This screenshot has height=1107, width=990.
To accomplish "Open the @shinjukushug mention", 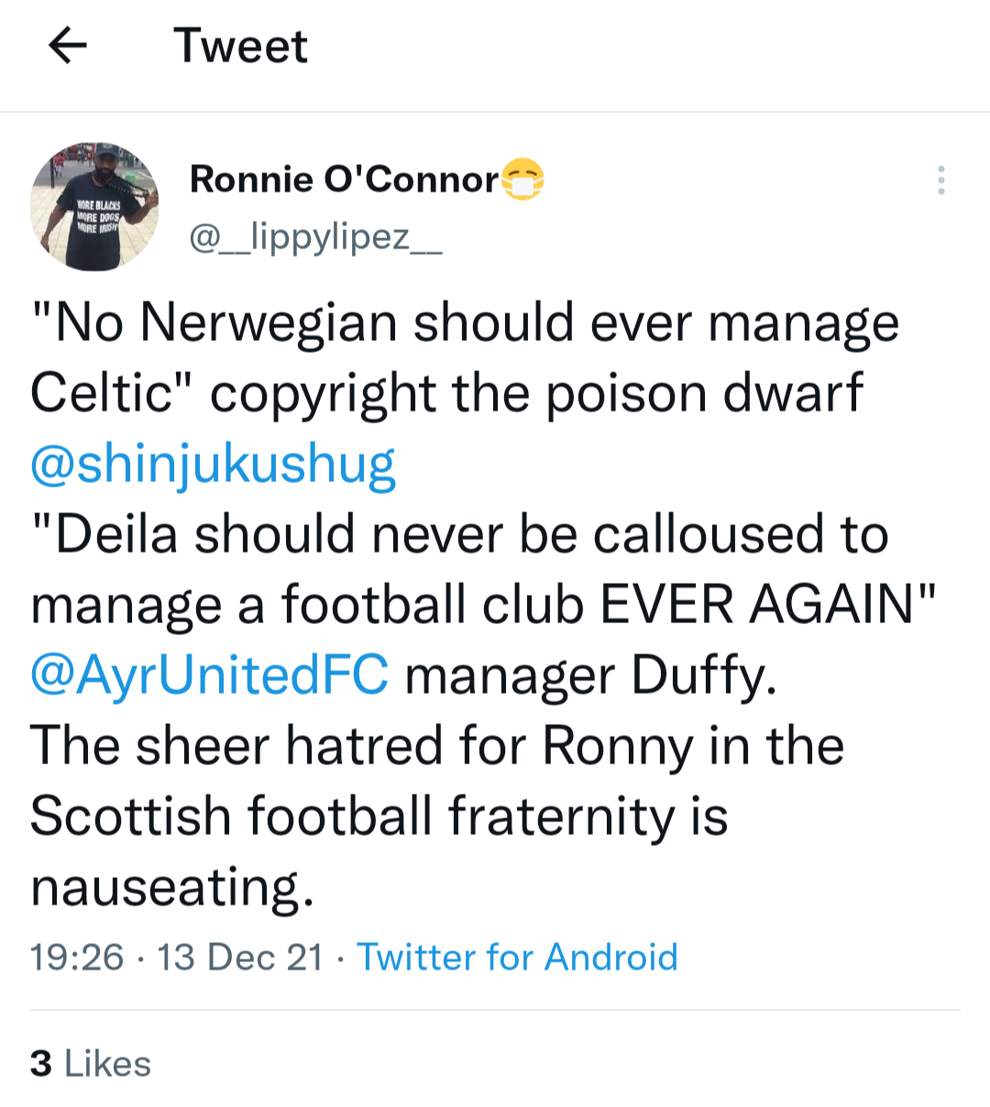I will (x=213, y=464).
